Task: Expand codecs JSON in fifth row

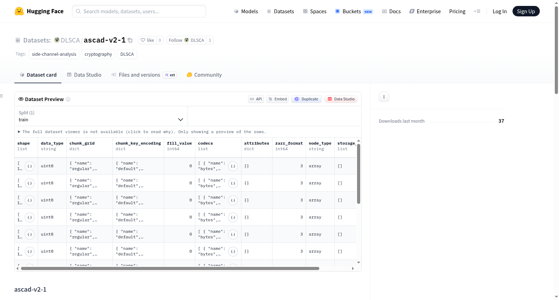Action: pyautogui.click(x=233, y=234)
